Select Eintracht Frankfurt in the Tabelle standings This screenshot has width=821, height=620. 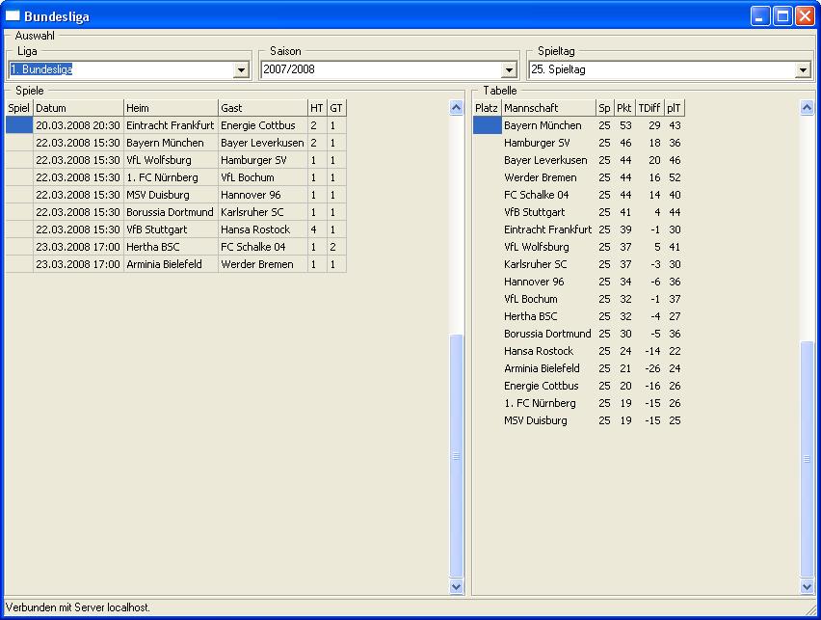point(547,229)
